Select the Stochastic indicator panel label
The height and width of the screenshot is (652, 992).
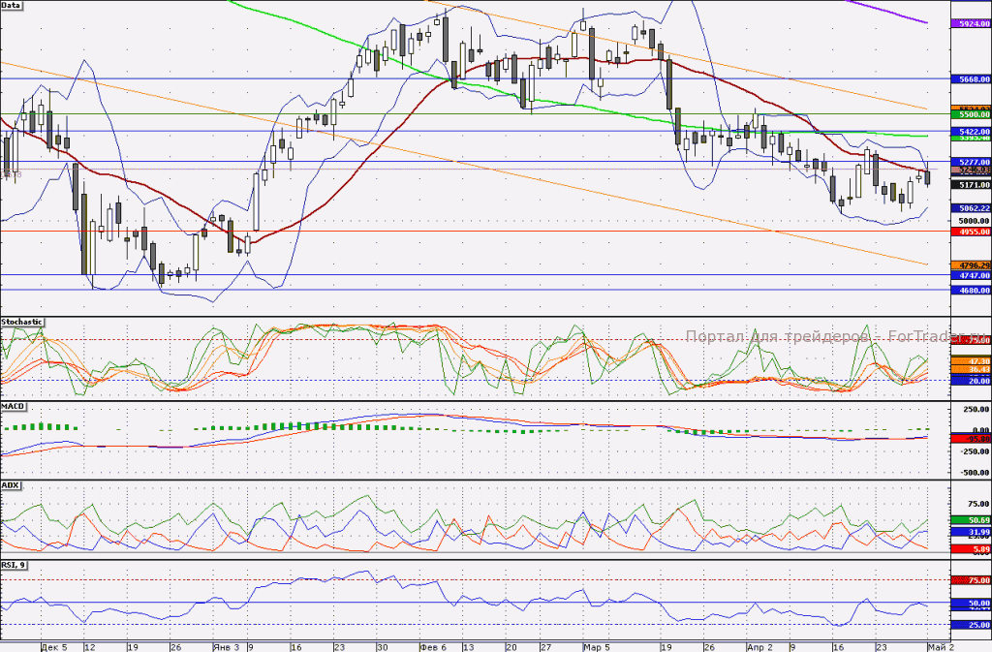click(22, 322)
